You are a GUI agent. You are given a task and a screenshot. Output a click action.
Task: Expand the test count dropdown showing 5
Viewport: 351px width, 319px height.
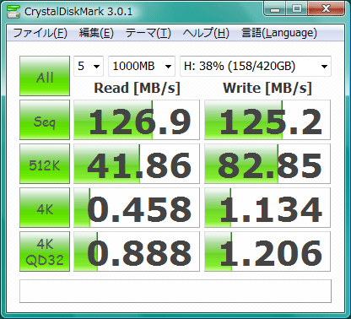tap(89, 66)
